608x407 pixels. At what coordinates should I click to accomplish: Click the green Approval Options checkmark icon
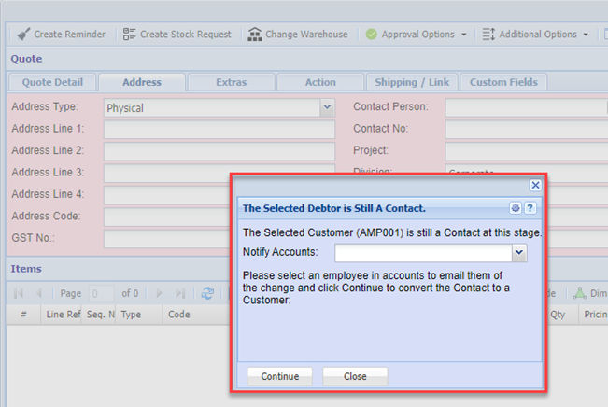click(x=372, y=35)
